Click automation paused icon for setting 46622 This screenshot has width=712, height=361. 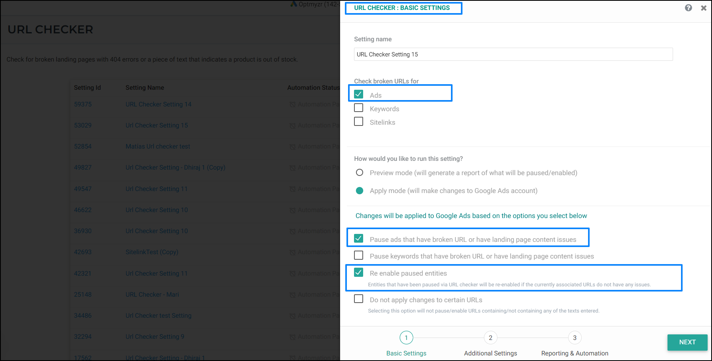292,210
